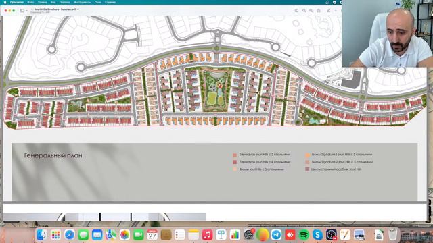
Task: Open the red AnyDesk icon in Dock
Action: [x=290, y=235]
